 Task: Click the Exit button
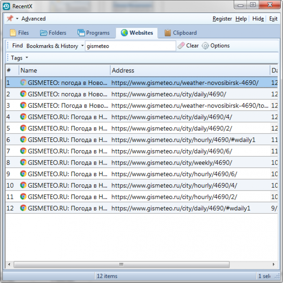tap(273, 18)
